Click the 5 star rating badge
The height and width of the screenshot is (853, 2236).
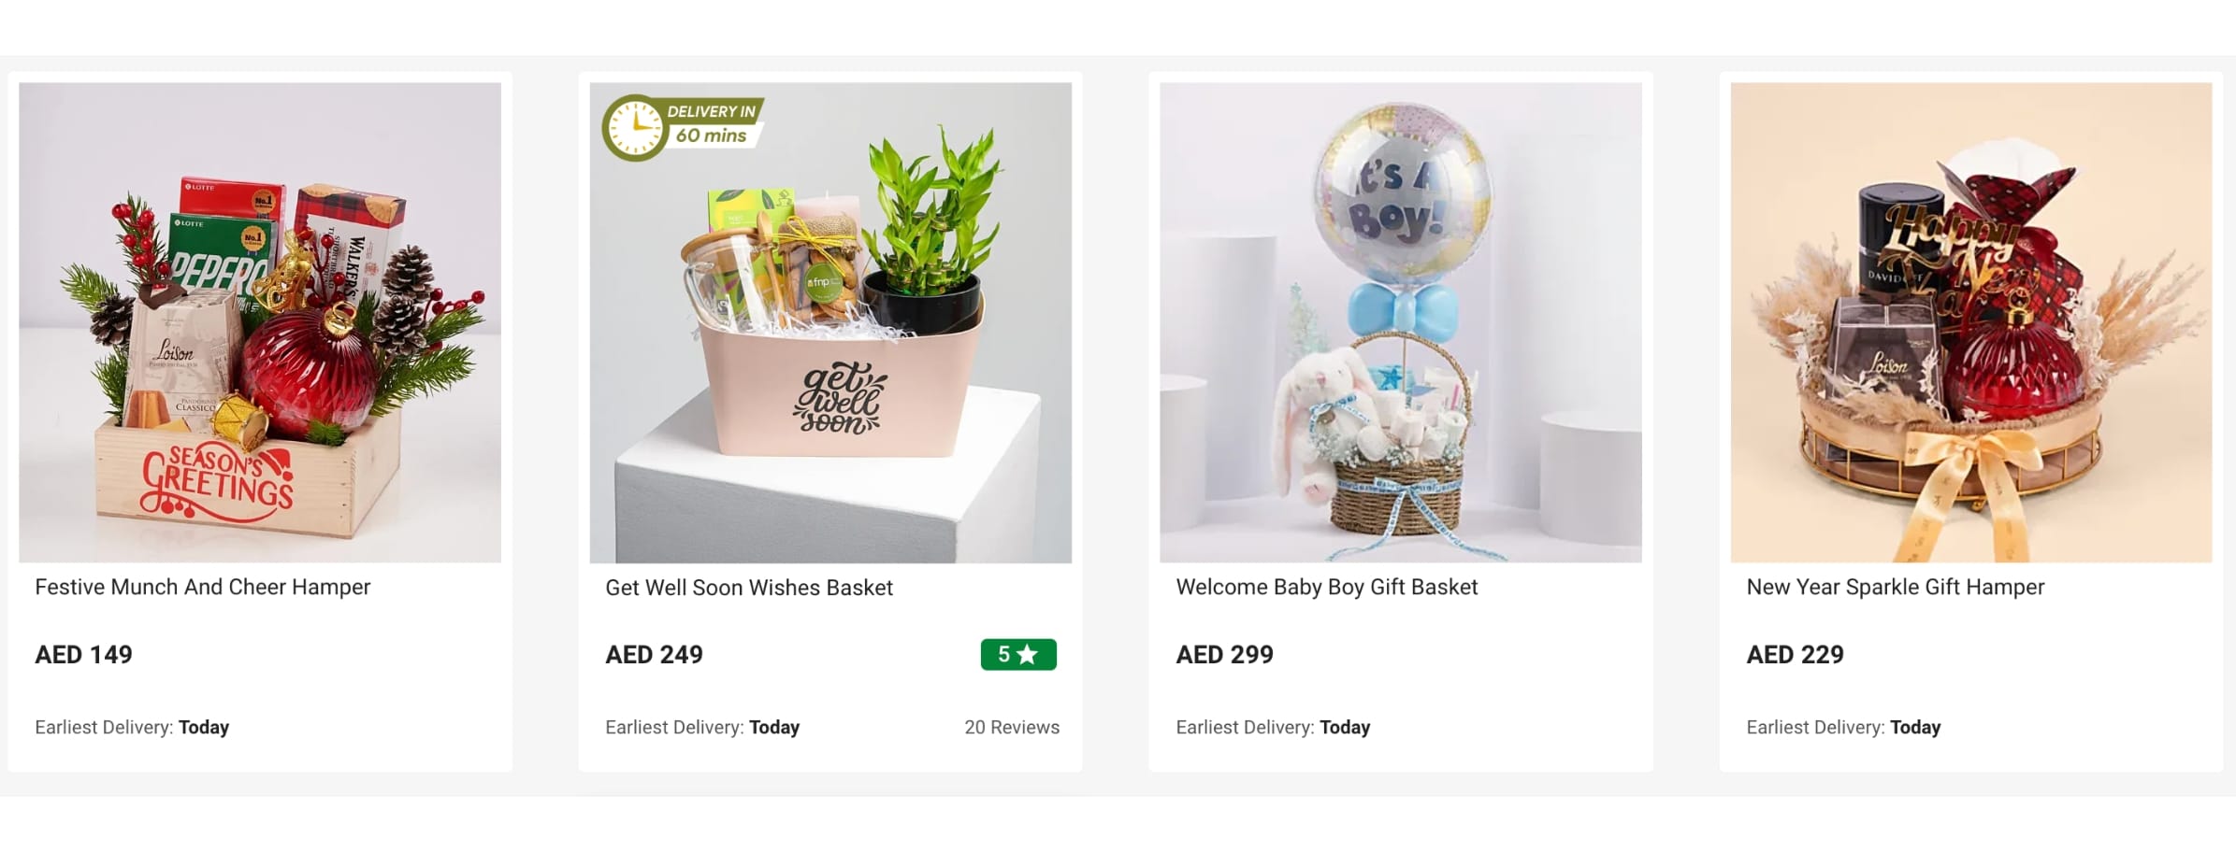tap(1018, 654)
